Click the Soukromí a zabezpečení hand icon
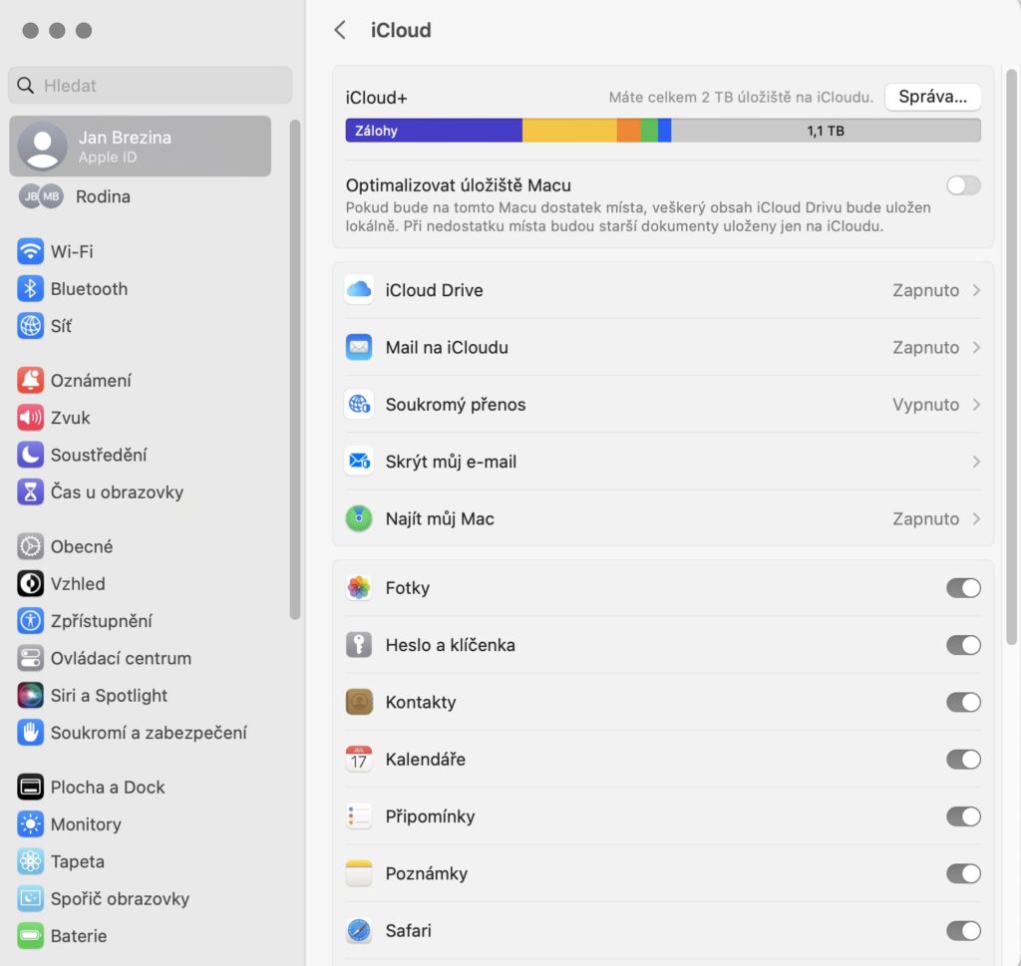 pos(30,733)
